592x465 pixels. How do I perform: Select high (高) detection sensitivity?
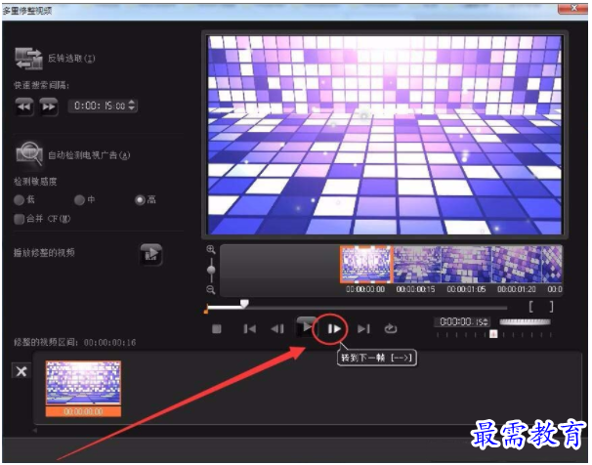[140, 199]
